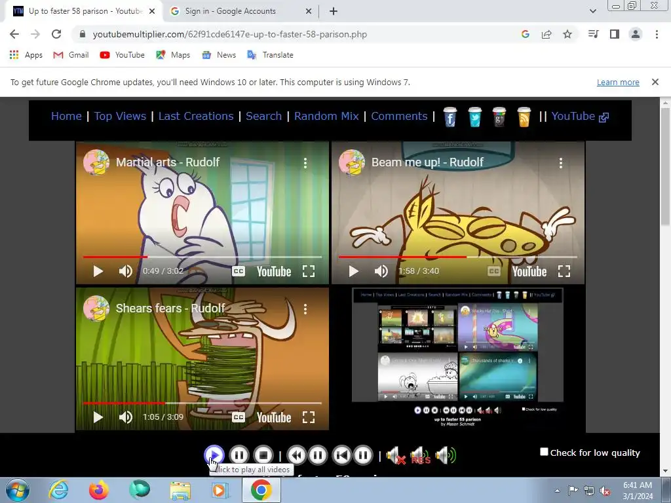The width and height of the screenshot is (671, 503).
Task: Open the external YouTube link in navbar
Action: 580,117
